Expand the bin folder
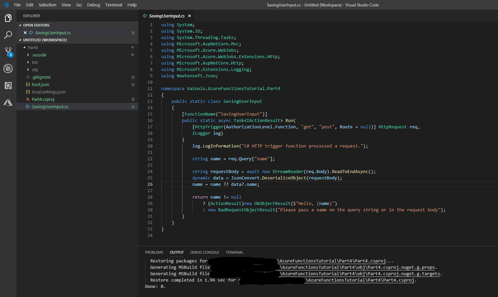 click(x=28, y=62)
